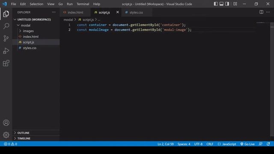Open the Run and Debug view
This screenshot has height=154, width=274.
tap(6, 51)
